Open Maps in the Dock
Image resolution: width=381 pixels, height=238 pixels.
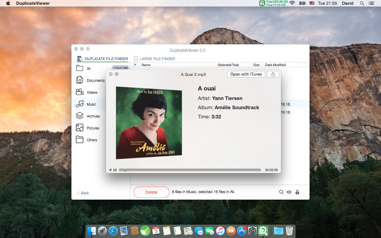point(188,231)
